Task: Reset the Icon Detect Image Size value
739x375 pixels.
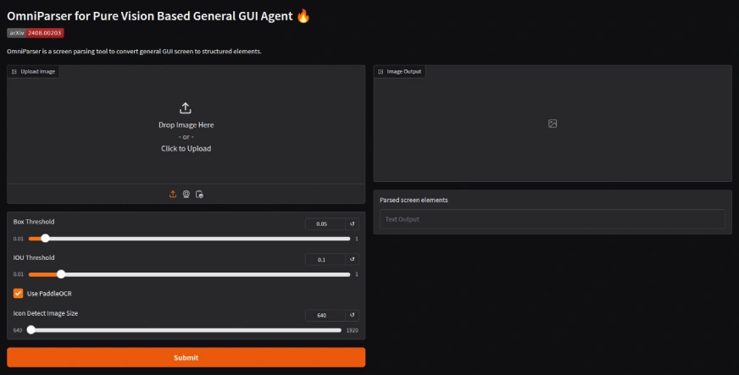Action: [352, 315]
